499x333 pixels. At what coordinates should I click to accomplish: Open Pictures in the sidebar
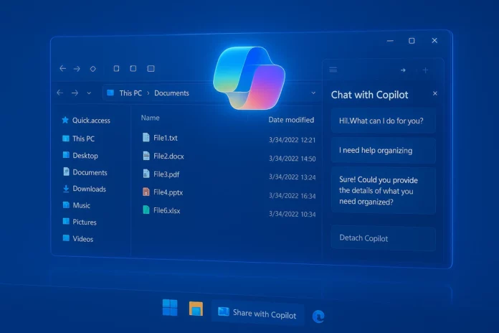[80, 222]
